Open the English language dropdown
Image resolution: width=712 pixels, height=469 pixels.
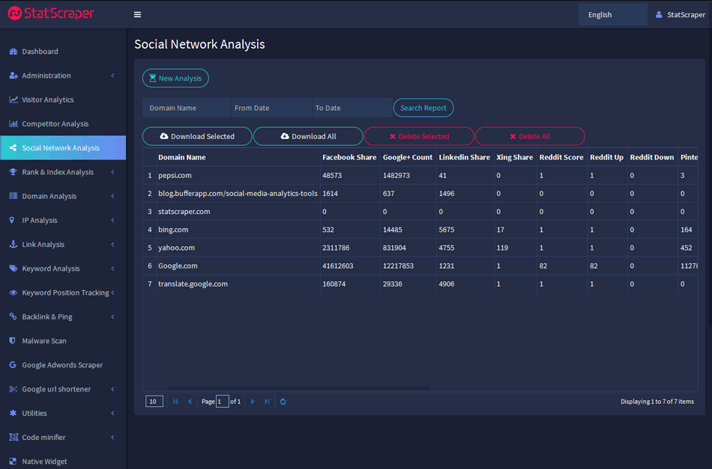(612, 14)
